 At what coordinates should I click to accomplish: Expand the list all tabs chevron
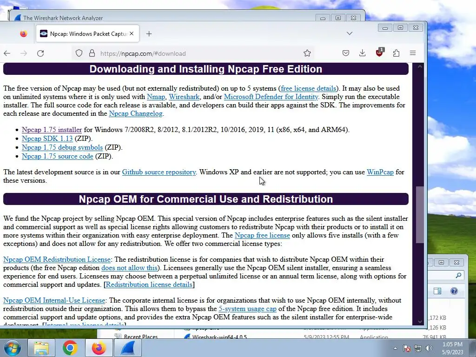(350, 33)
